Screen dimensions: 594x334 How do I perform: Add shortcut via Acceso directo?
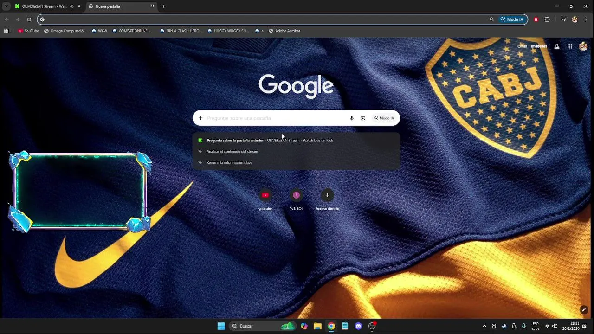click(x=327, y=199)
